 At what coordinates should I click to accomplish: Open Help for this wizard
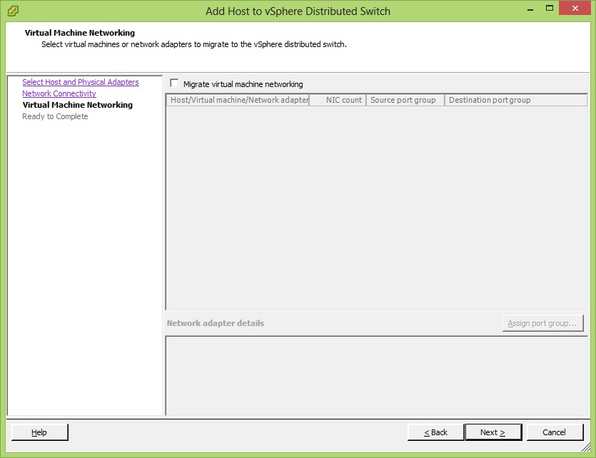point(39,432)
